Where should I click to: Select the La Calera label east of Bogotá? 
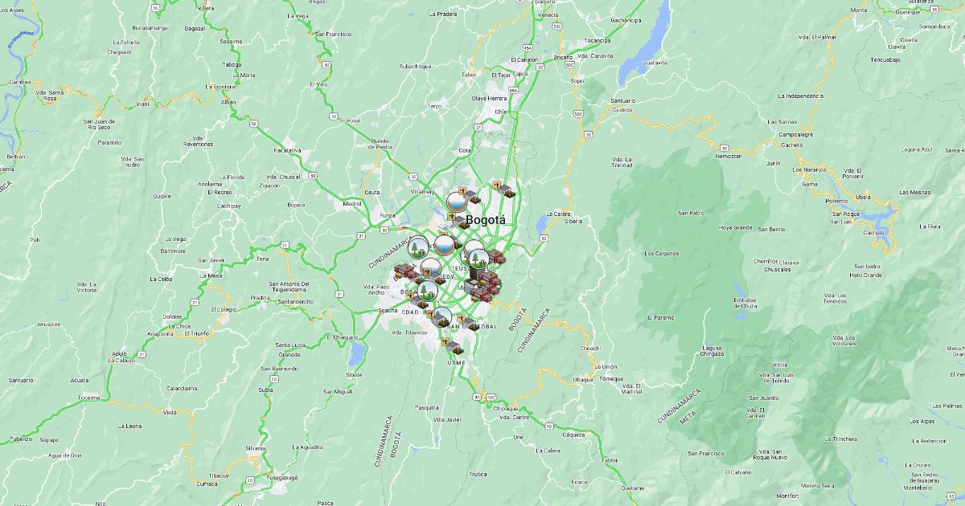coord(557,214)
